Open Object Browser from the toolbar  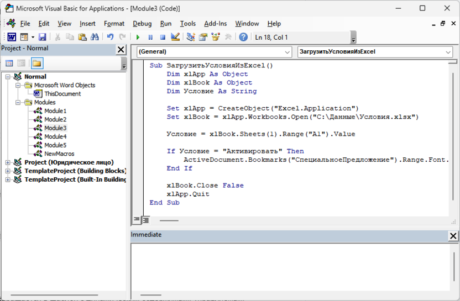(x=216, y=37)
